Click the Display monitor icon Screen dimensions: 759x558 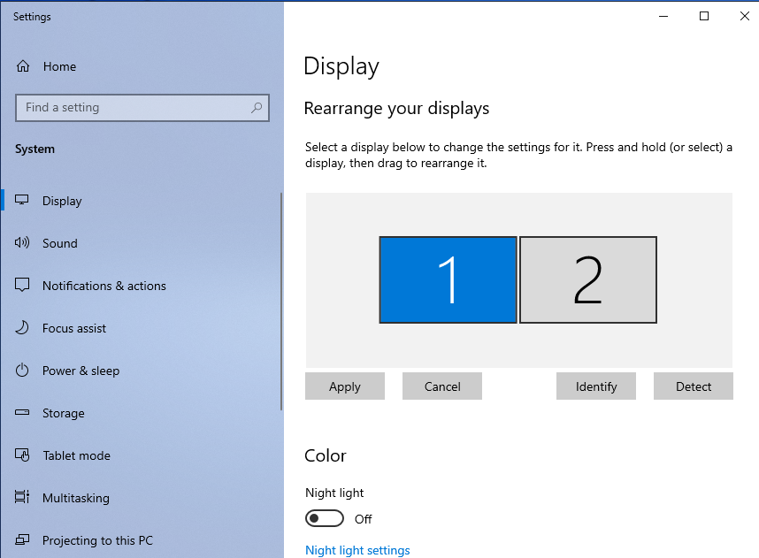[23, 201]
